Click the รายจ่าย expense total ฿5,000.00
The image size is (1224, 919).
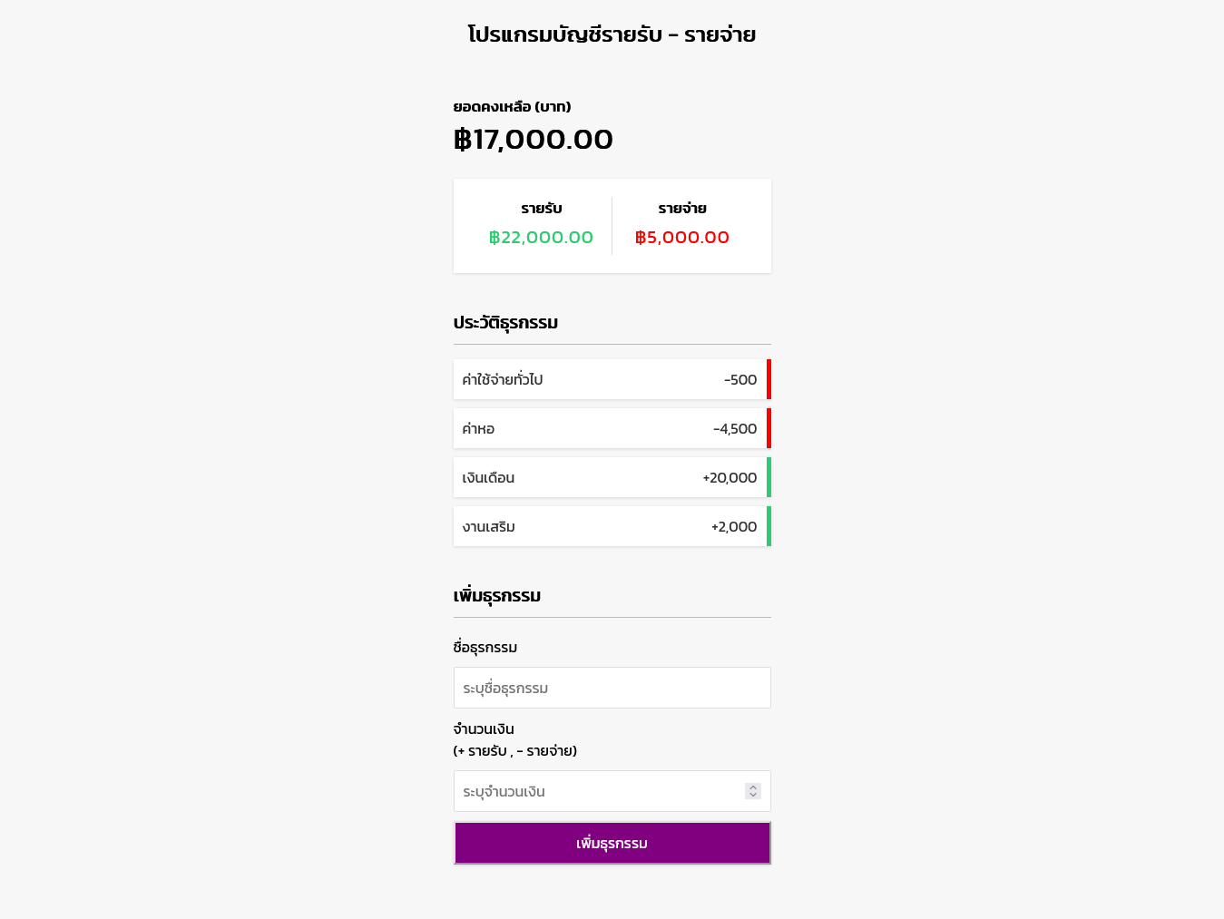point(681,237)
